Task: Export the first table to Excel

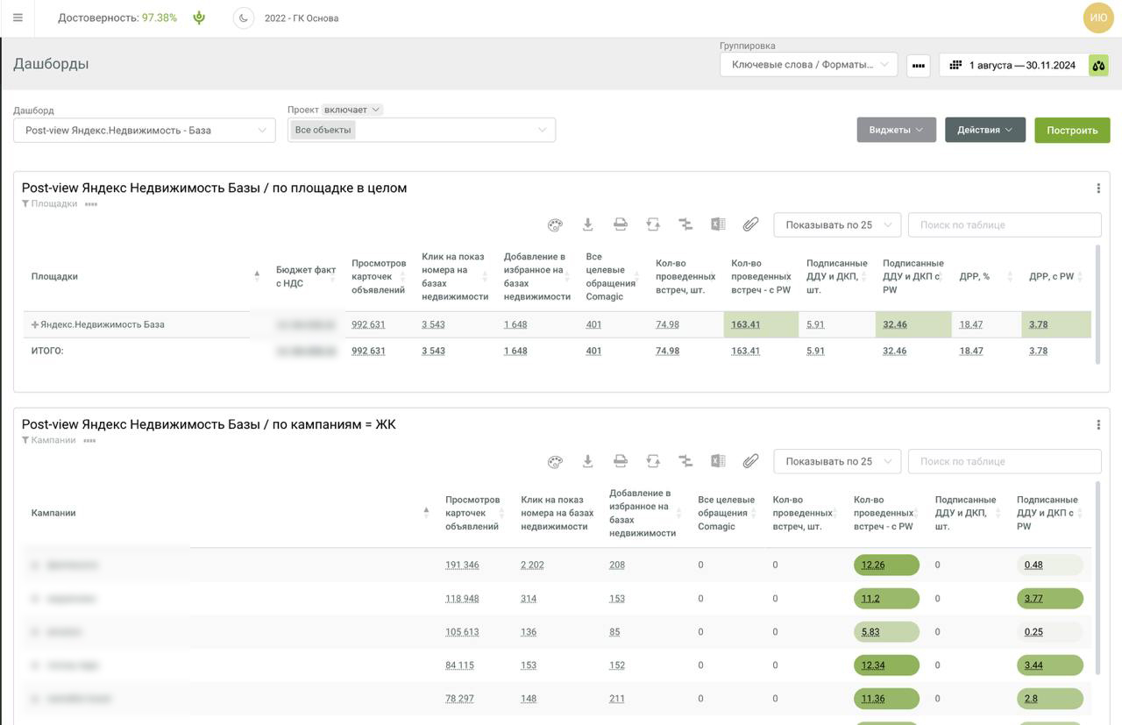Action: point(718,225)
